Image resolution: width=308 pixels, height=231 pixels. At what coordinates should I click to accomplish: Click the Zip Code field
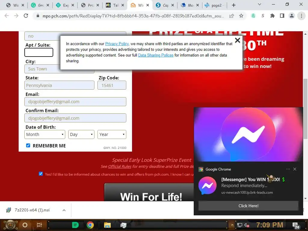click(x=112, y=85)
